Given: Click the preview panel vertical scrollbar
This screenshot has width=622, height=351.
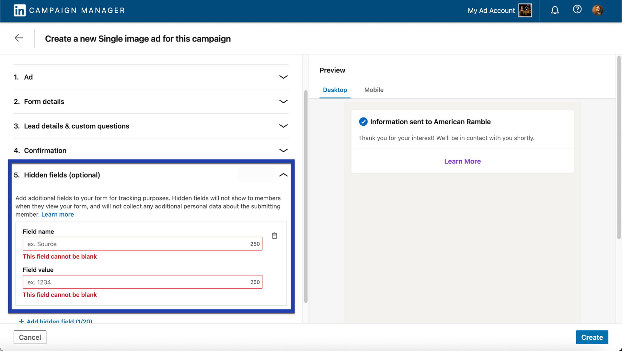Looking at the screenshot, I should pos(619,147).
